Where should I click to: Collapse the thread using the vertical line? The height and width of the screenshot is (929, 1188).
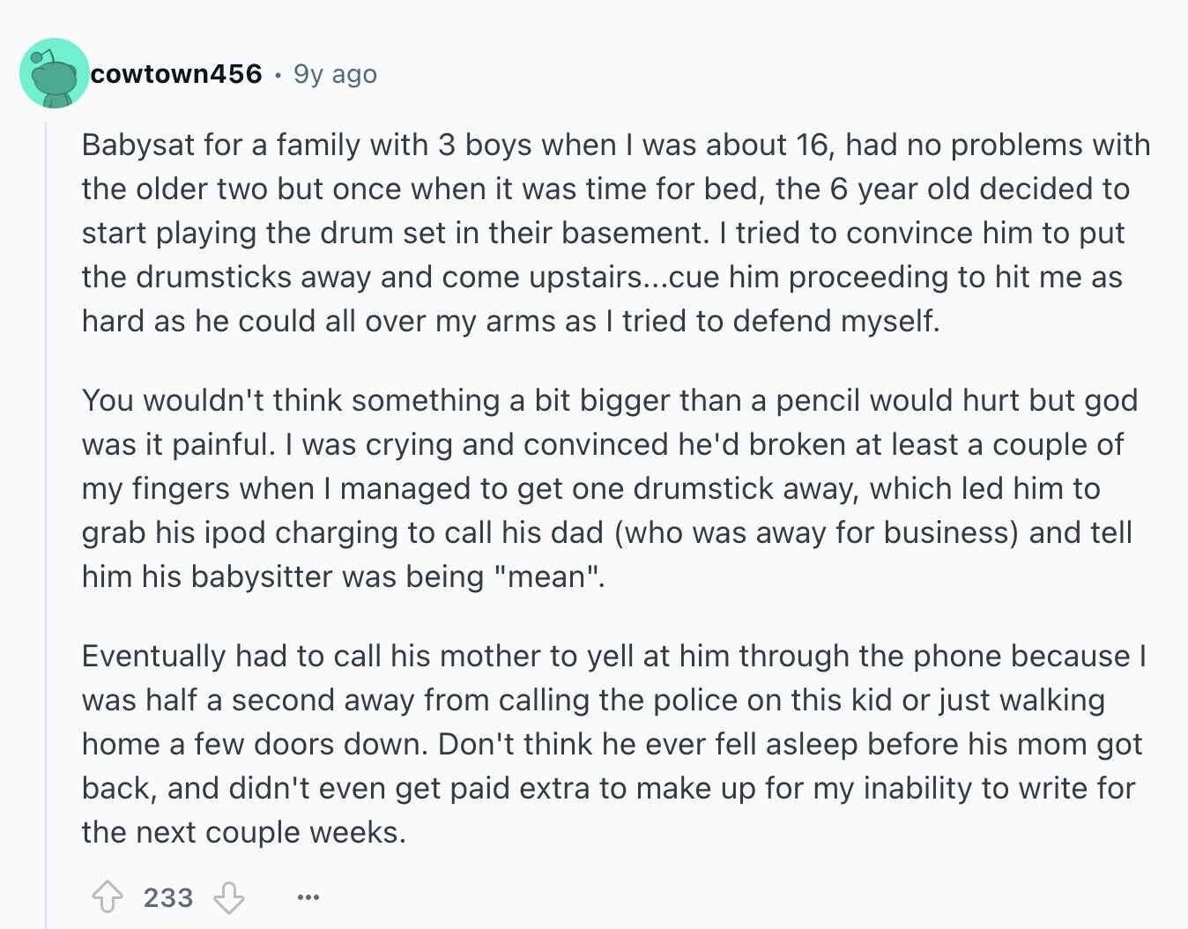pos(46,524)
